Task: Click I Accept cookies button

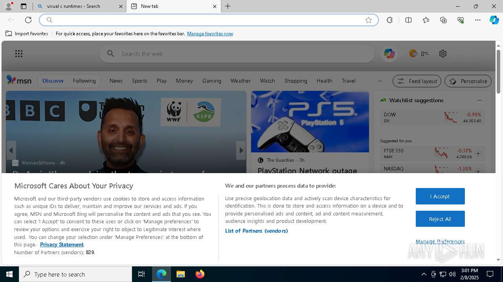Action: pyautogui.click(x=440, y=196)
